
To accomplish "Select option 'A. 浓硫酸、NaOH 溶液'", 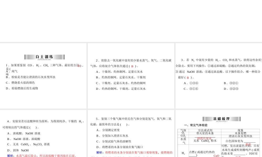I will pos(24,133).
